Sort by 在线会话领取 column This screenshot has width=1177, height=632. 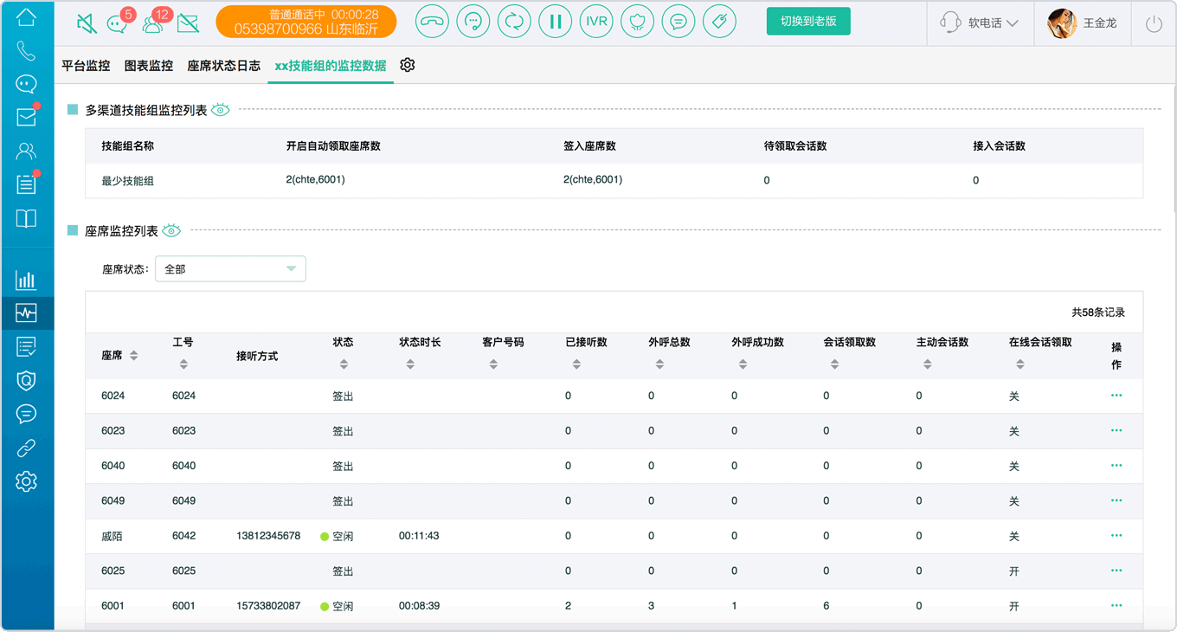1020,365
